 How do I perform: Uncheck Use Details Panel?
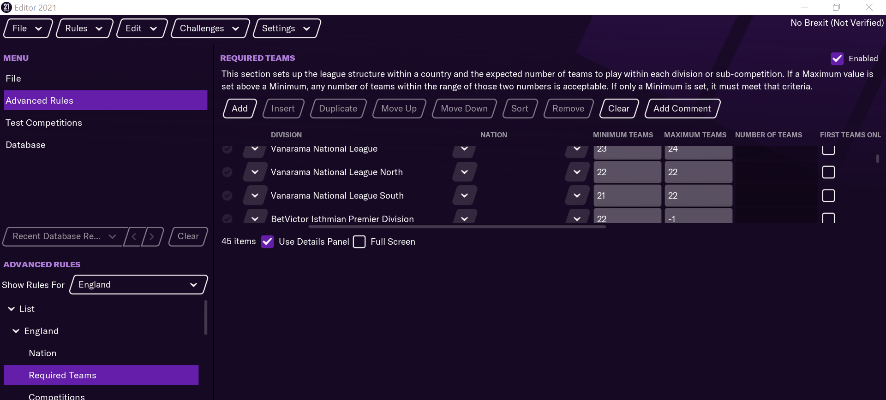pos(267,242)
